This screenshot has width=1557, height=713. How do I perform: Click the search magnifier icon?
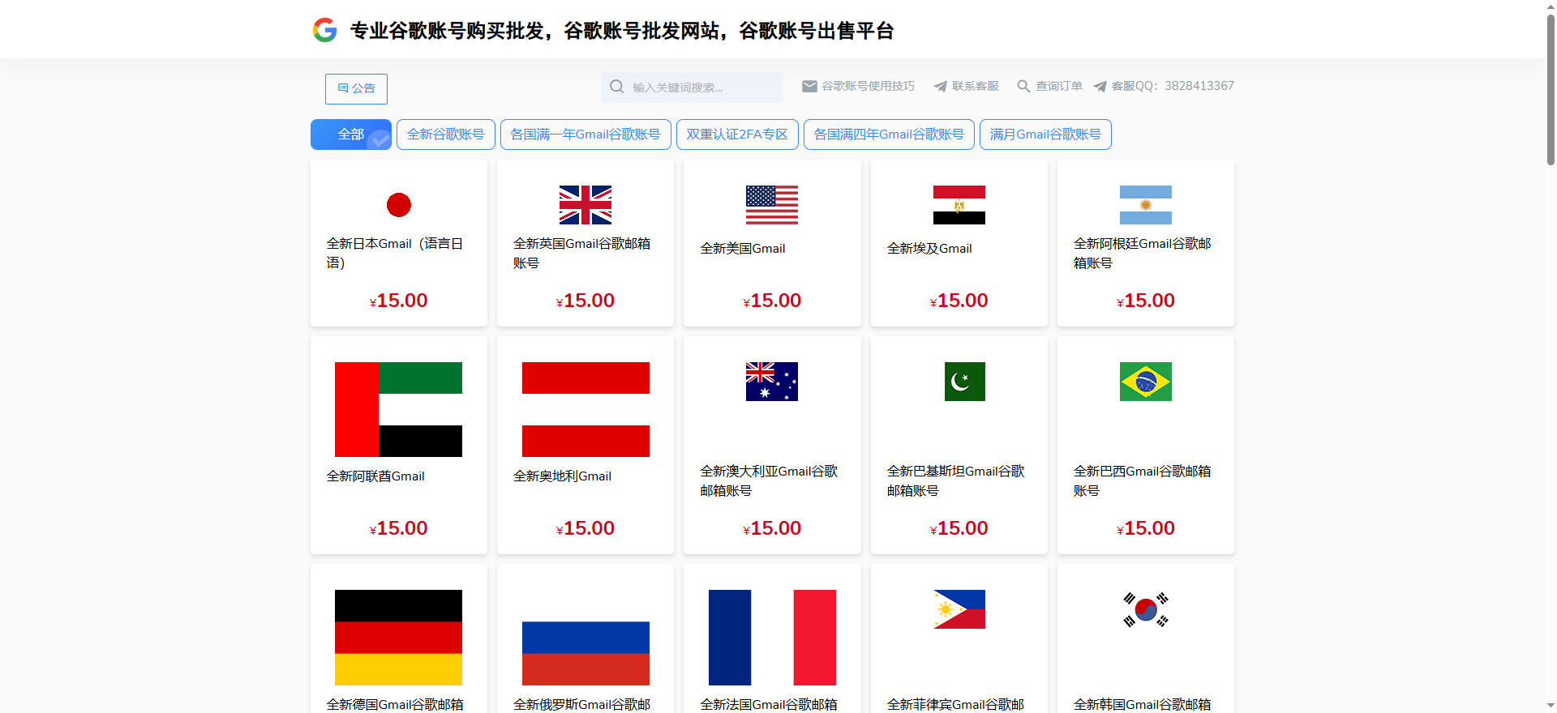click(x=617, y=87)
